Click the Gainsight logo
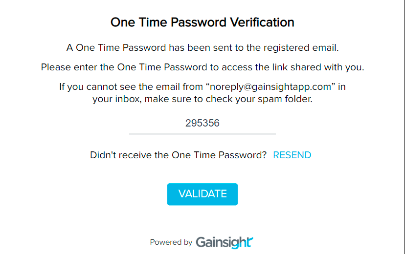 224,242
